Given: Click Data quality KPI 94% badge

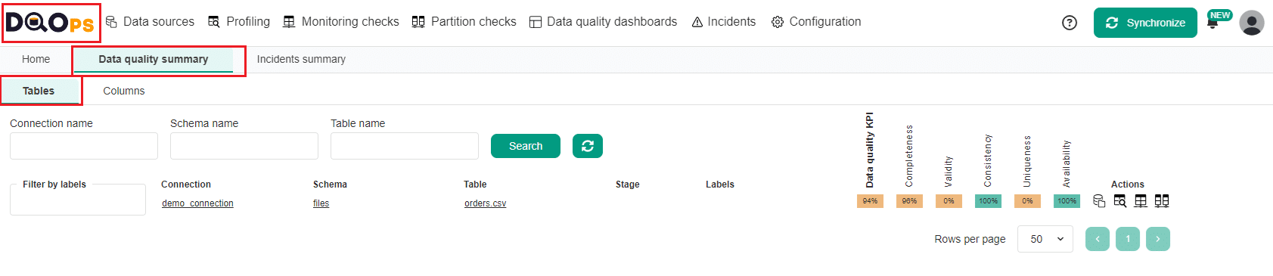Looking at the screenshot, I should tap(870, 201).
